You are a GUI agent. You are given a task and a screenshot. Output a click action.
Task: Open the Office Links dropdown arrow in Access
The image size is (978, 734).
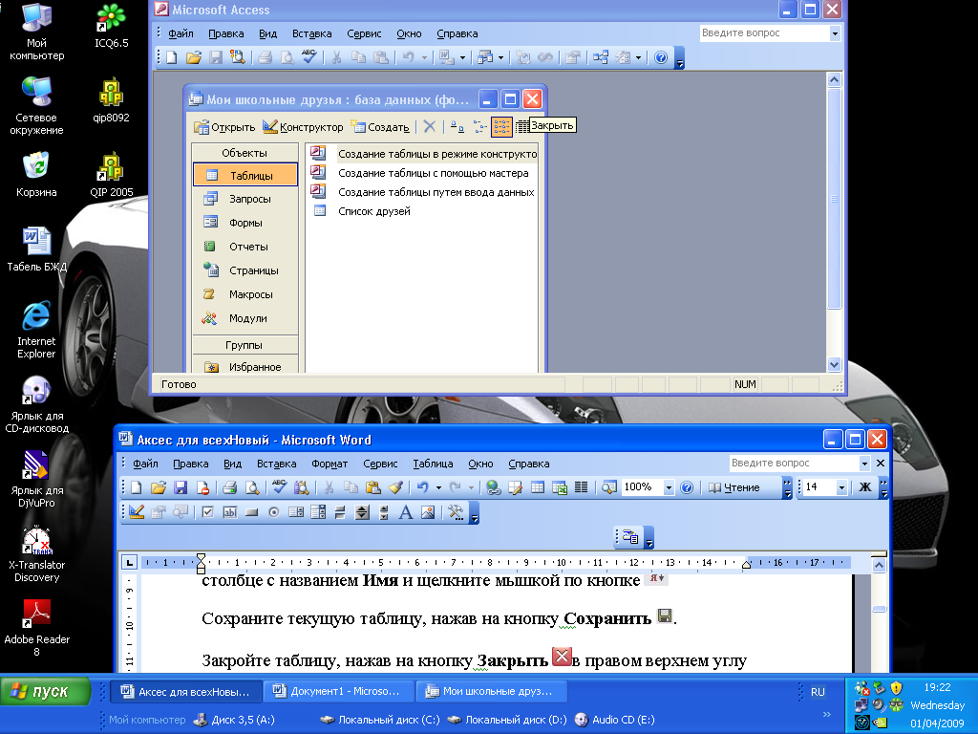click(x=462, y=58)
